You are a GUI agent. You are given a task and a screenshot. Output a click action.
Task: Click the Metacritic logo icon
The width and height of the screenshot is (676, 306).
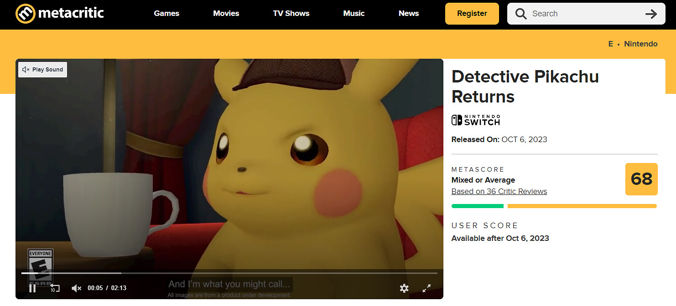tap(25, 14)
